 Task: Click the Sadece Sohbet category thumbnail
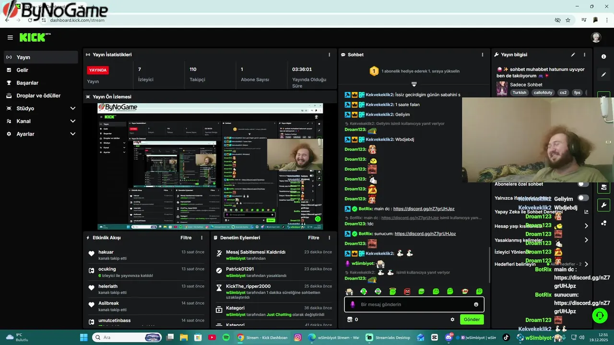(x=502, y=88)
